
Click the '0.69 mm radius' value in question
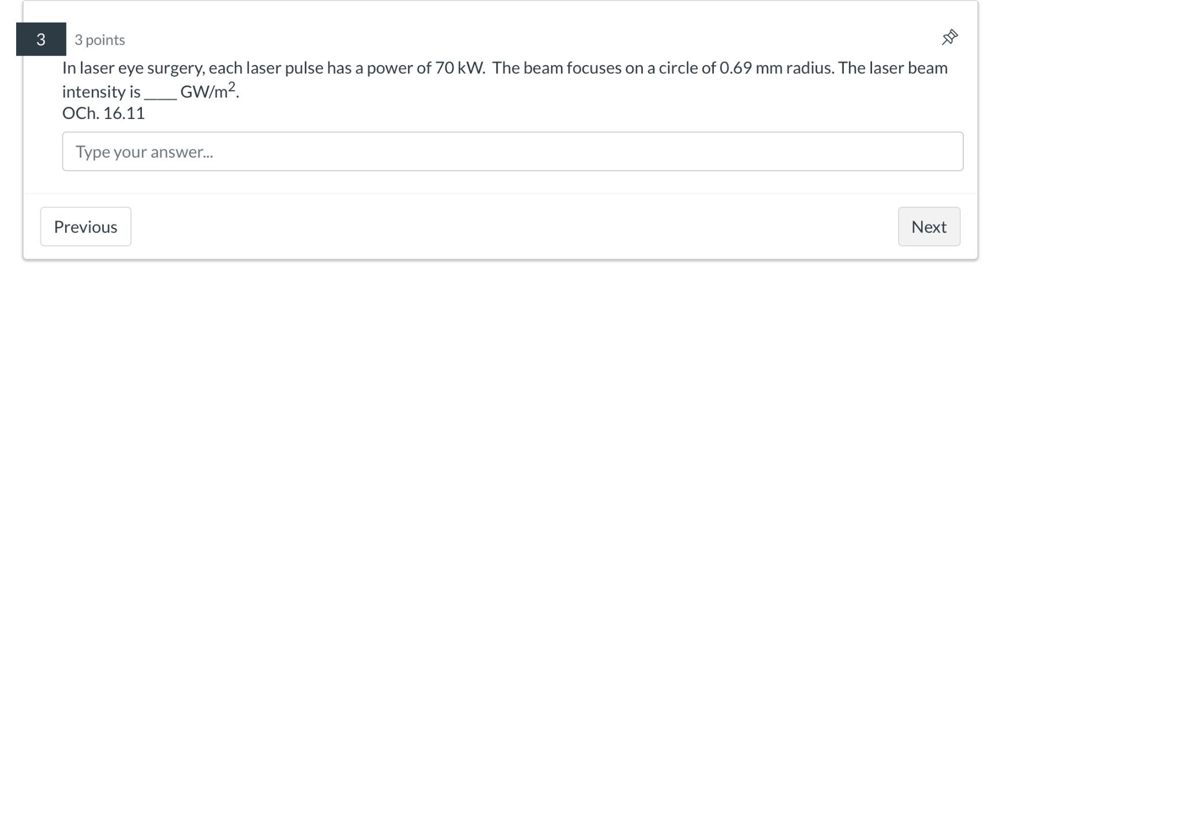point(776,68)
